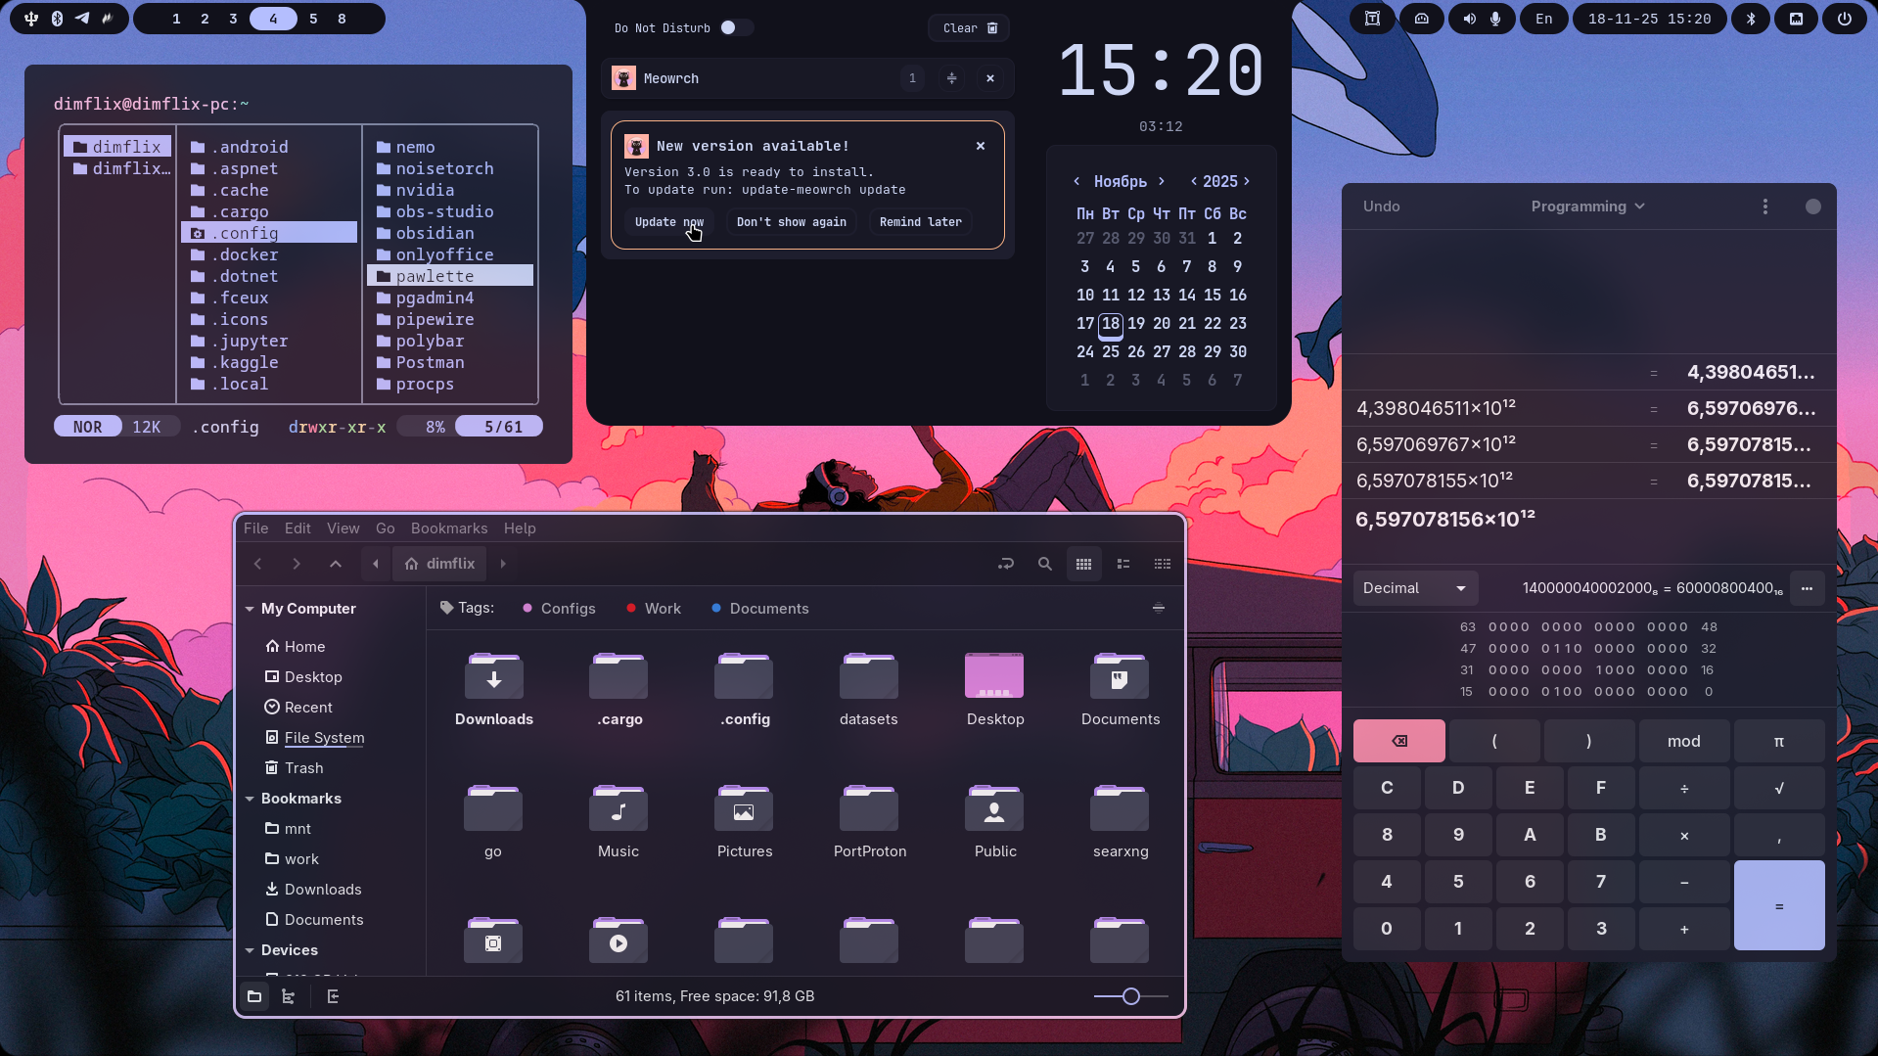Click the search icon in file manager toolbar
Image resolution: width=1878 pixels, height=1056 pixels.
click(x=1044, y=564)
